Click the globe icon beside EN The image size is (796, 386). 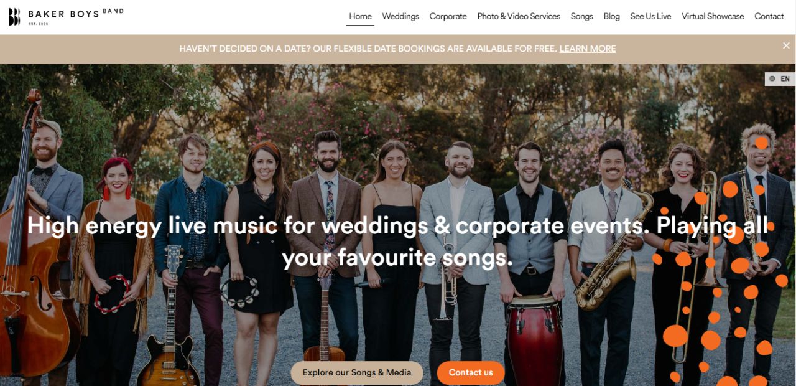[x=772, y=79]
